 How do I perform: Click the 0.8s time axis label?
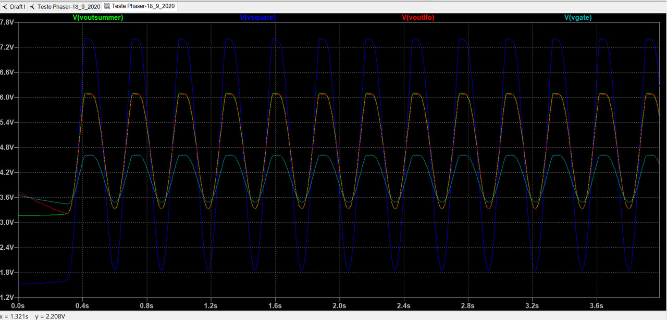146,305
